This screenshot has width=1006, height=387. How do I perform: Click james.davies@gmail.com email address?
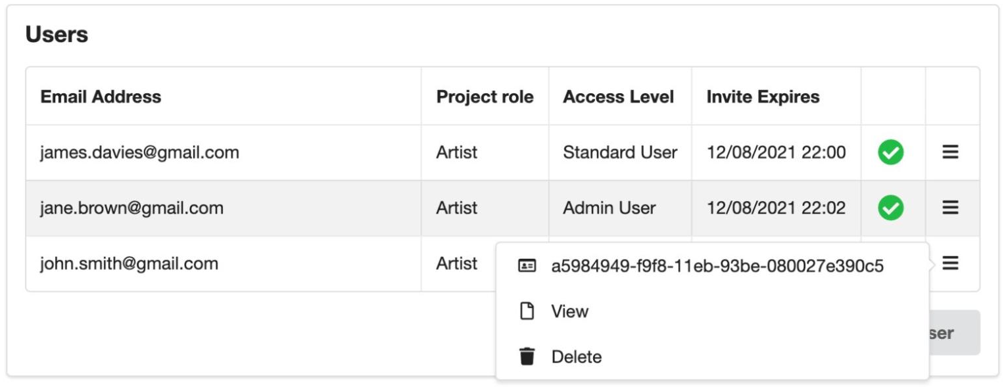point(139,152)
